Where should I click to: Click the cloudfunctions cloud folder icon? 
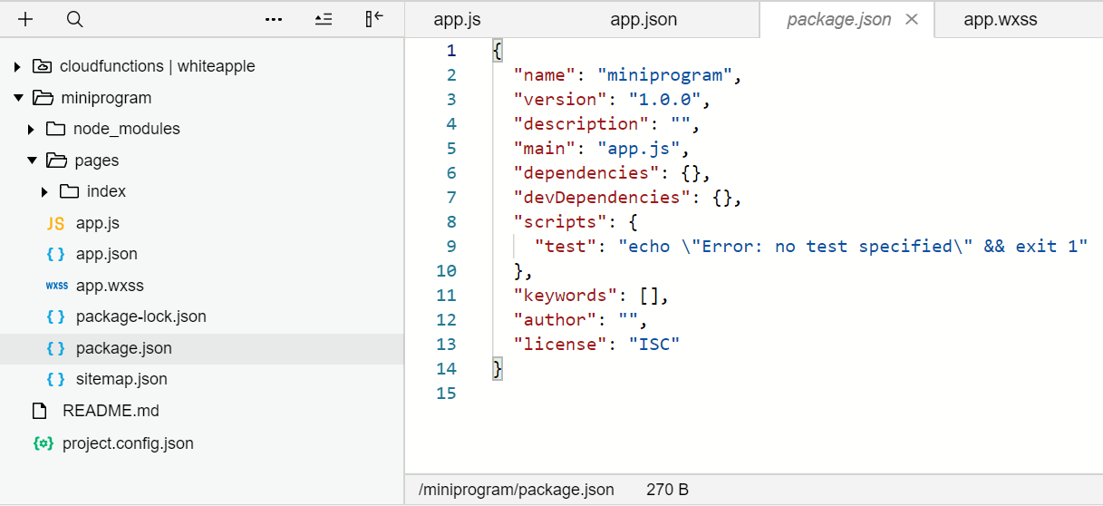42,66
